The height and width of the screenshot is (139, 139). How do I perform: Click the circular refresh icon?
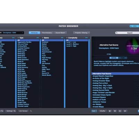coord(120,111)
